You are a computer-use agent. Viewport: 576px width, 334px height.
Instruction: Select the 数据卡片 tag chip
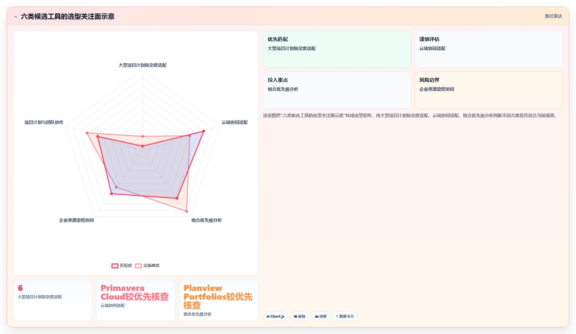[x=345, y=316]
